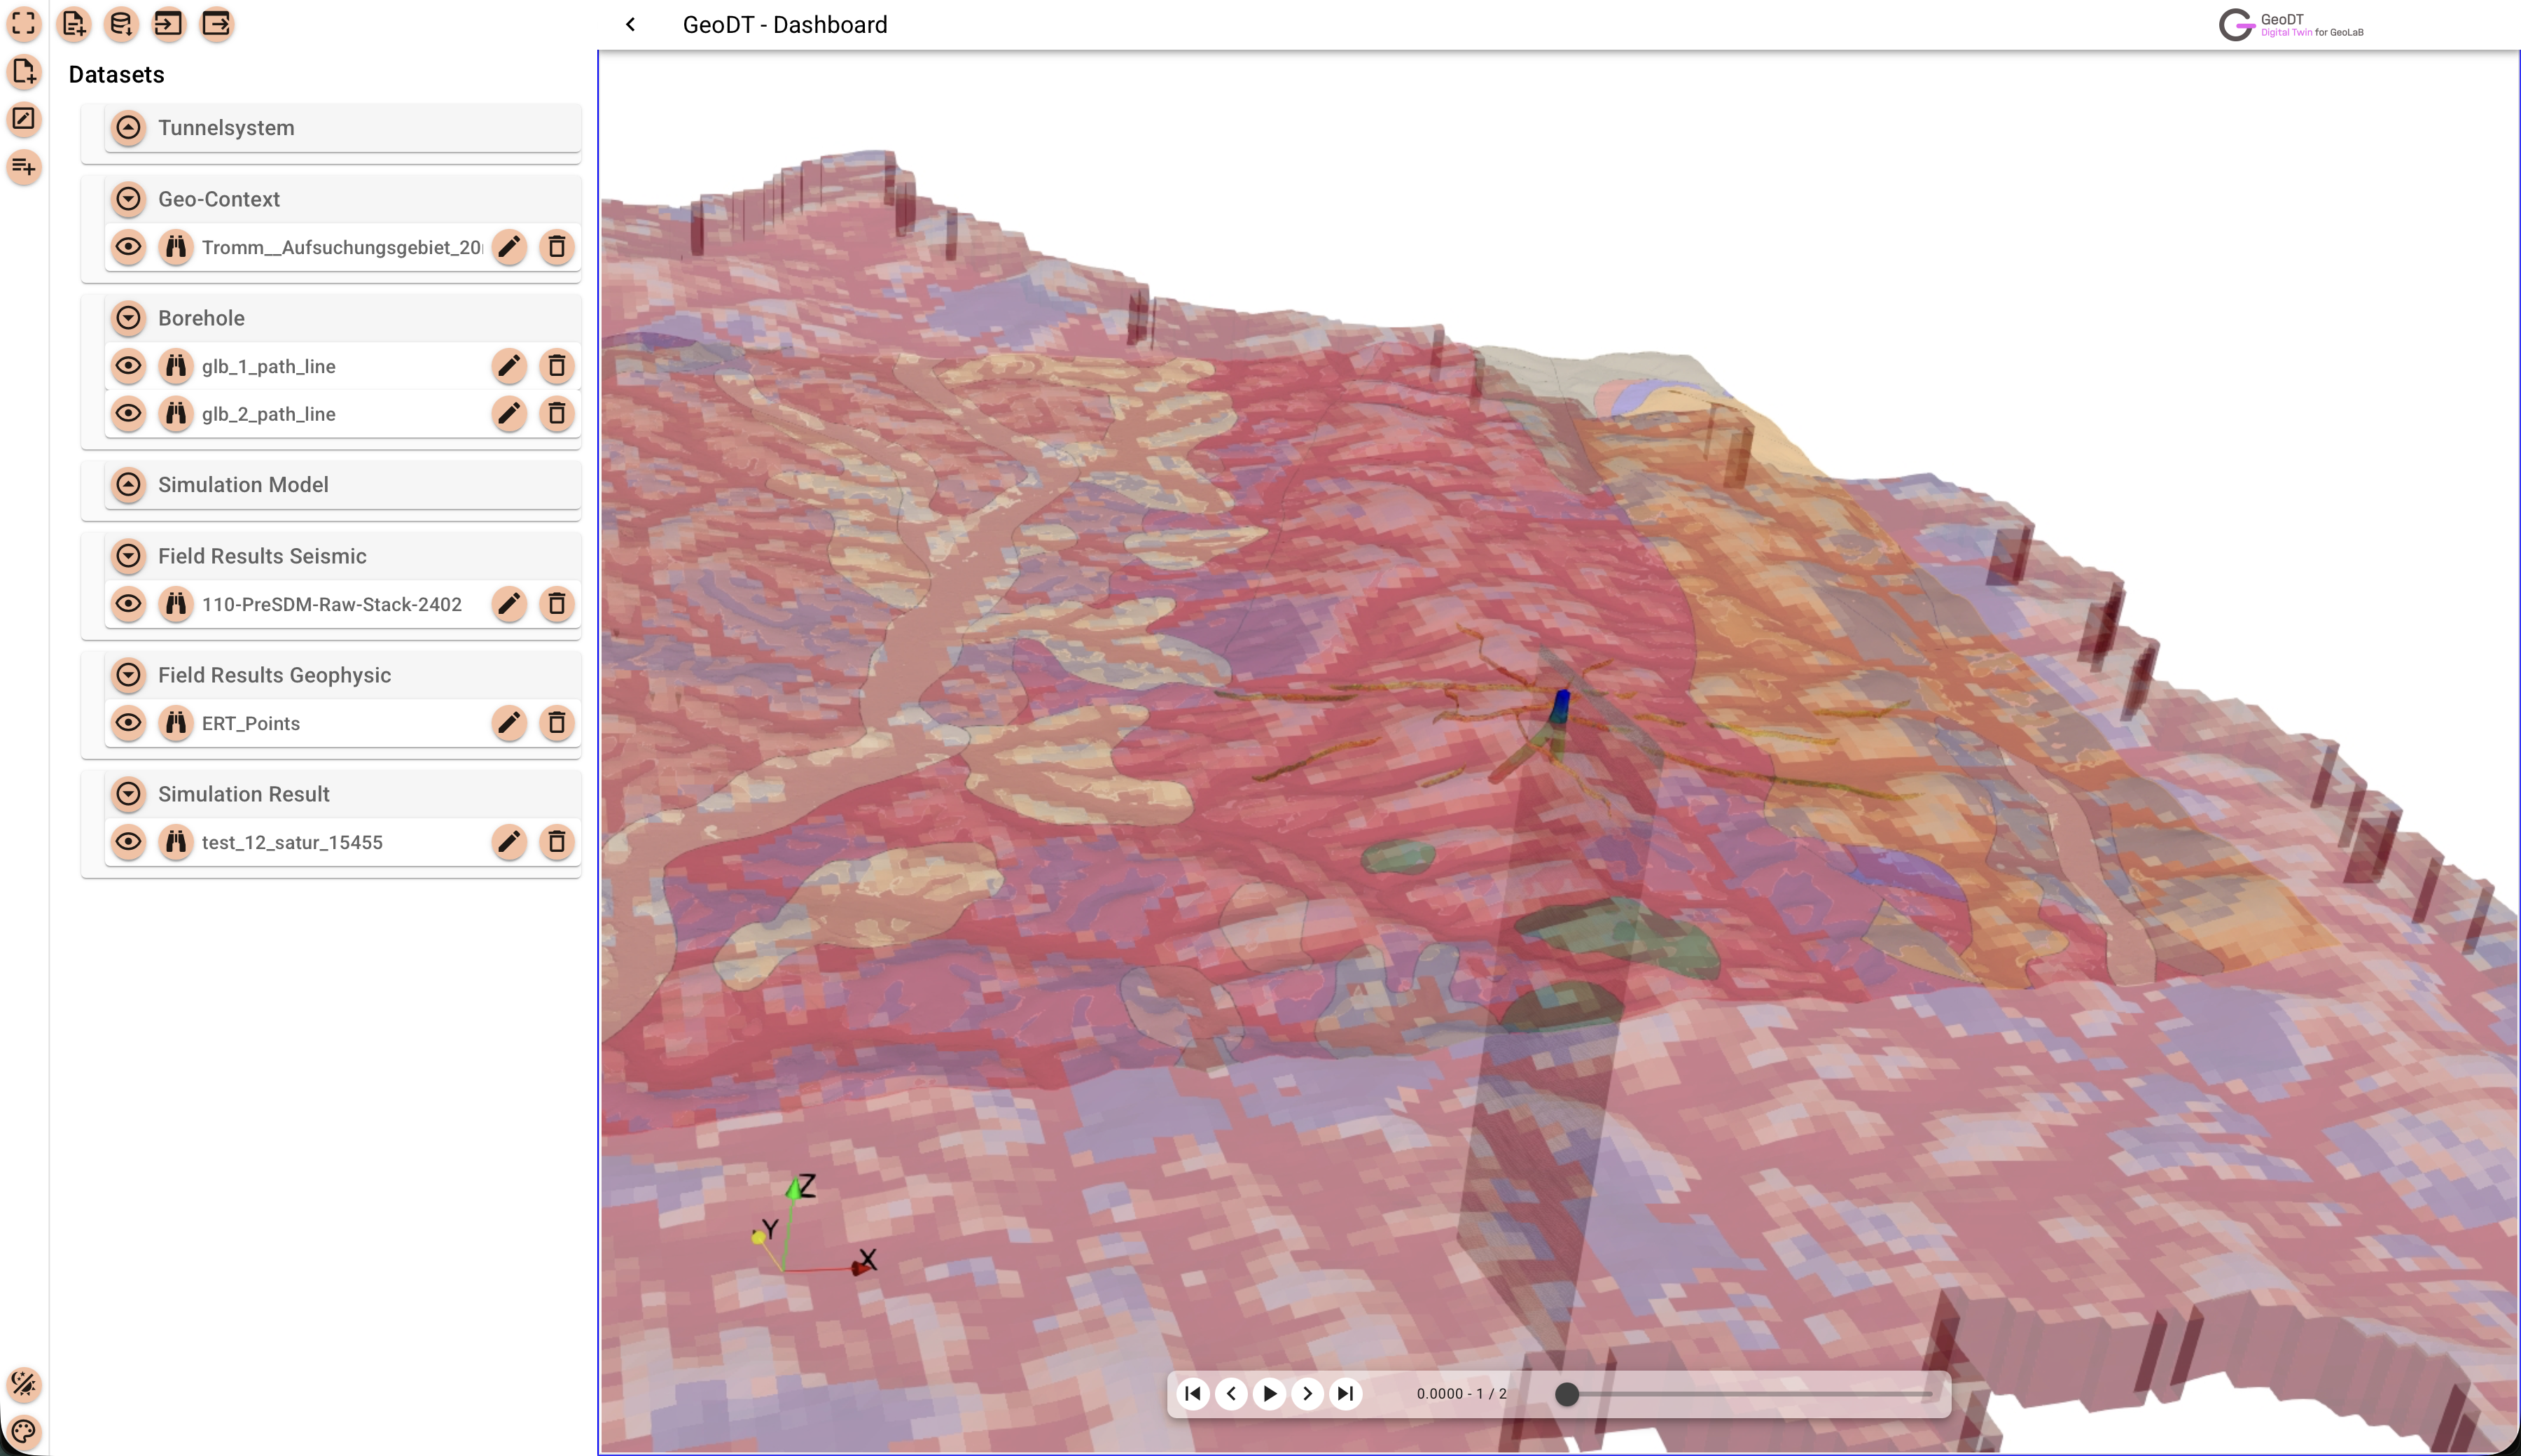Expand the Simulation Model group
2521x1456 pixels.
[128, 485]
